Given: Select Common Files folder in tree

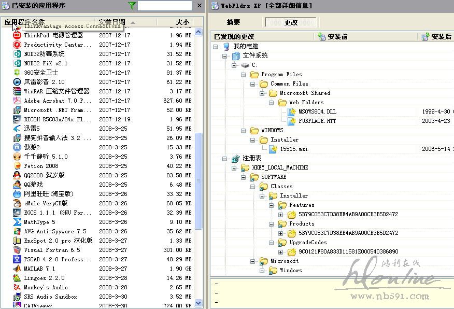Looking at the screenshot, I should pyautogui.click(x=289, y=83).
